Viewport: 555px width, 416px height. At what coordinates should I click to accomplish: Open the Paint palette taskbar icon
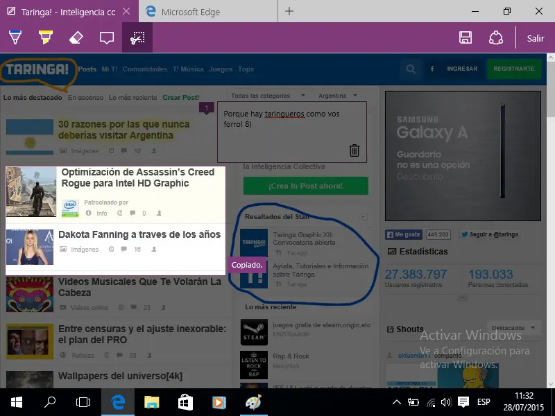point(253,402)
